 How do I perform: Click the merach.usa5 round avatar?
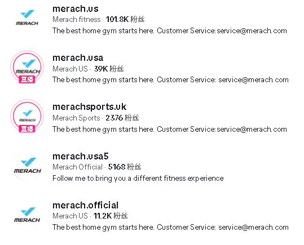27,166
